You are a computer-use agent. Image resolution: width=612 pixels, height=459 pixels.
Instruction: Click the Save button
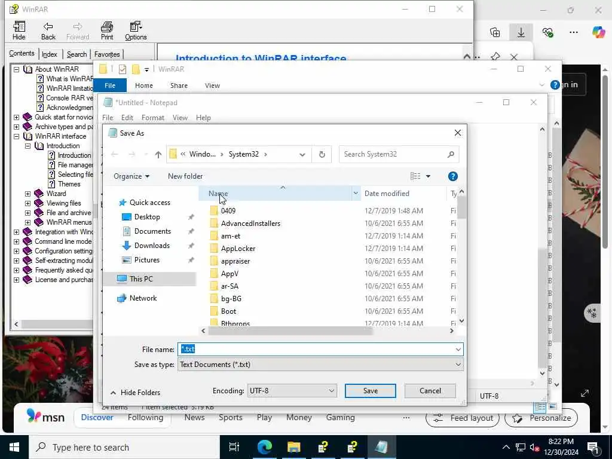click(371, 391)
